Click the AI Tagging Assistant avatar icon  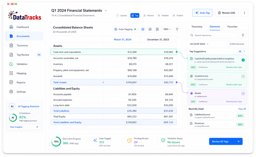click(x=12, y=107)
